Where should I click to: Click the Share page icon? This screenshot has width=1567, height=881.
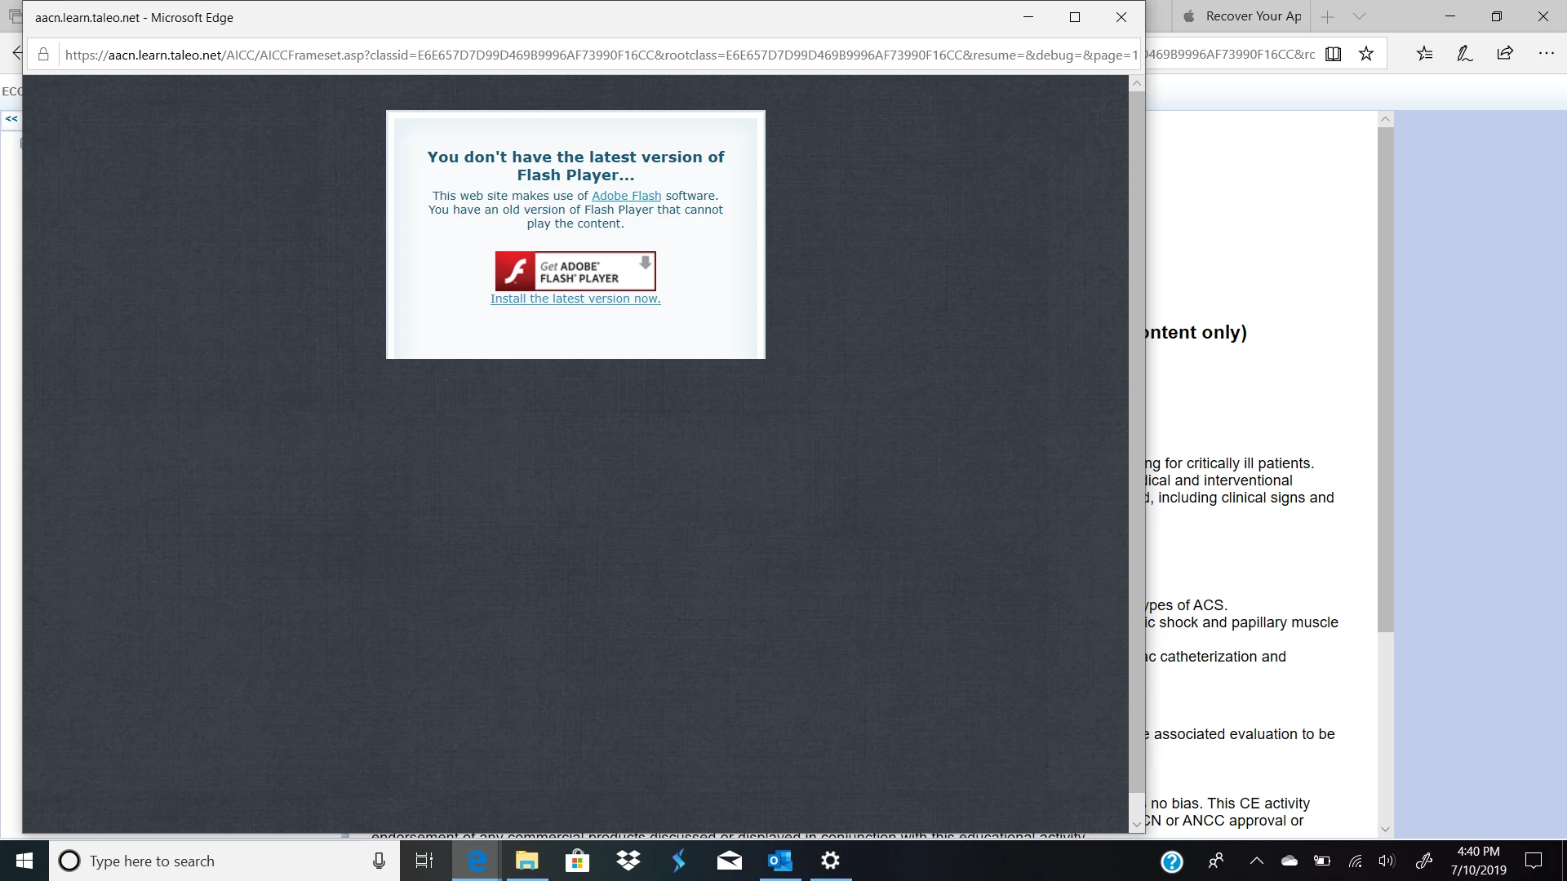1505,54
